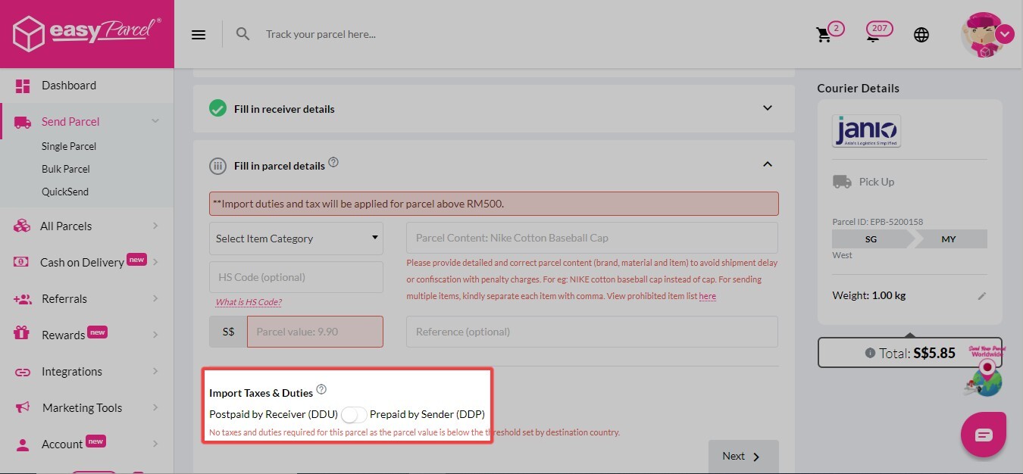Image resolution: width=1023 pixels, height=474 pixels.
Task: Open the Select Item Category dropdown
Action: click(x=296, y=239)
